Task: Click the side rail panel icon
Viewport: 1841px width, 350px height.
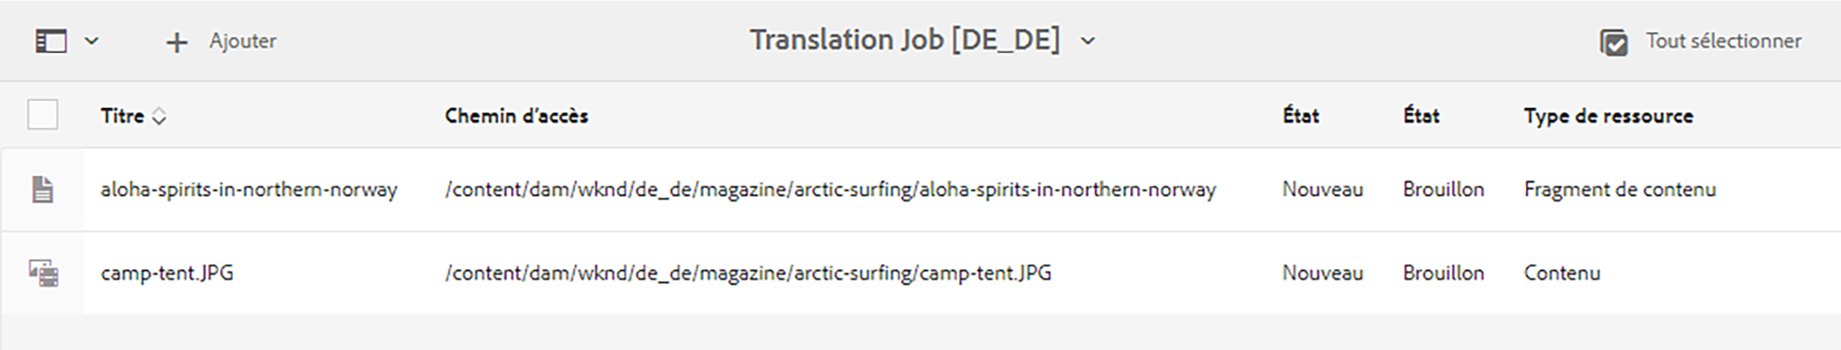Action: [x=50, y=41]
